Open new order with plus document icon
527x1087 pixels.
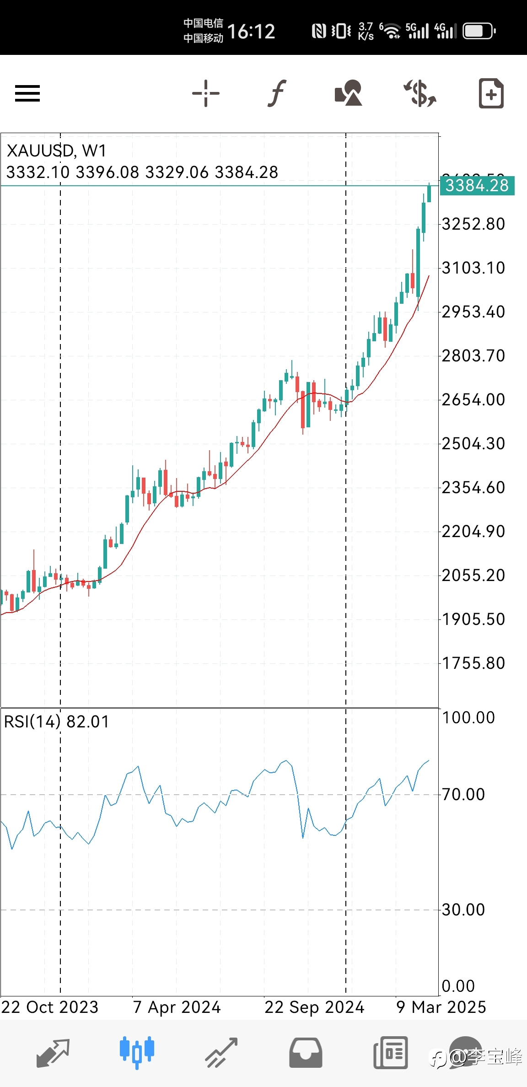(x=491, y=93)
